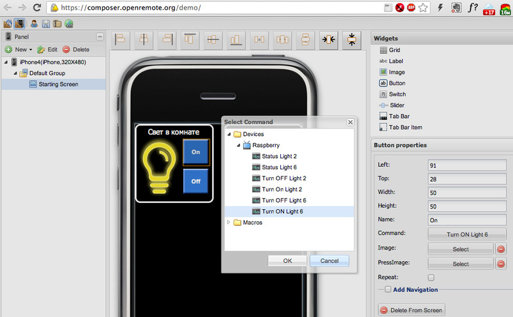
Task: Distribute widgets evenly in a row
Action: pos(282,40)
